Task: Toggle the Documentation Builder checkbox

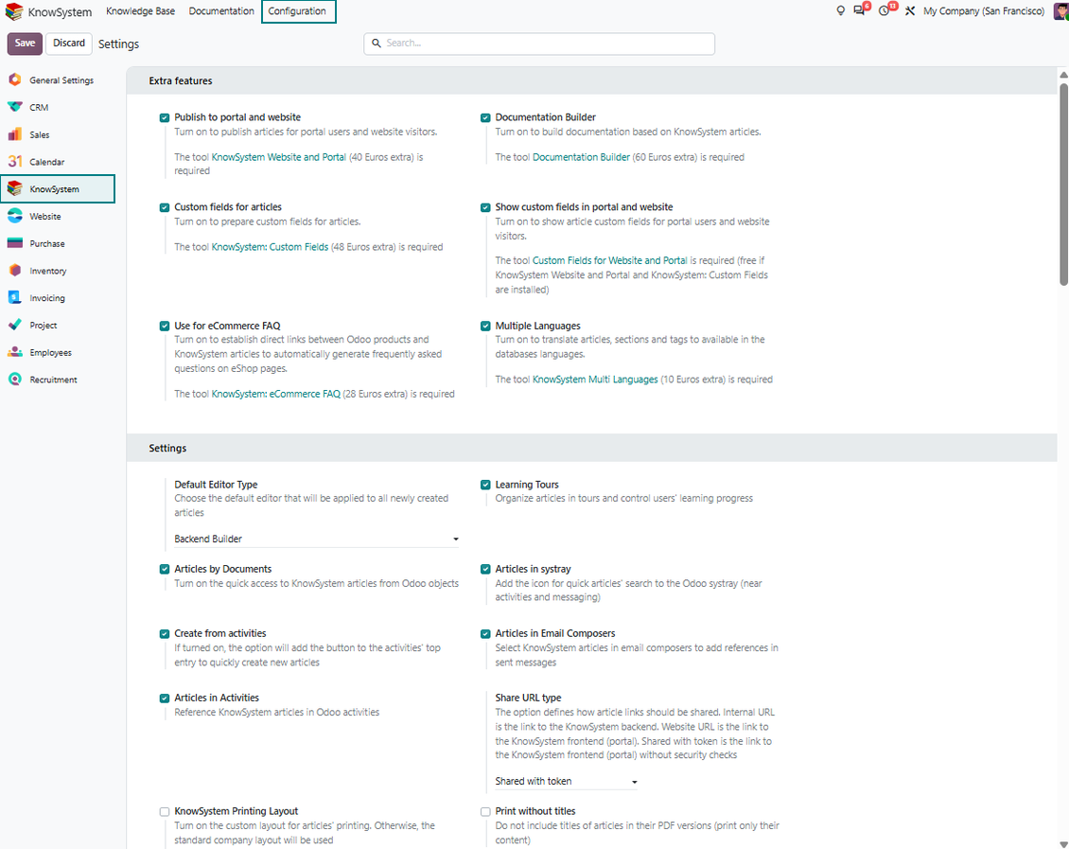Action: 485,118
